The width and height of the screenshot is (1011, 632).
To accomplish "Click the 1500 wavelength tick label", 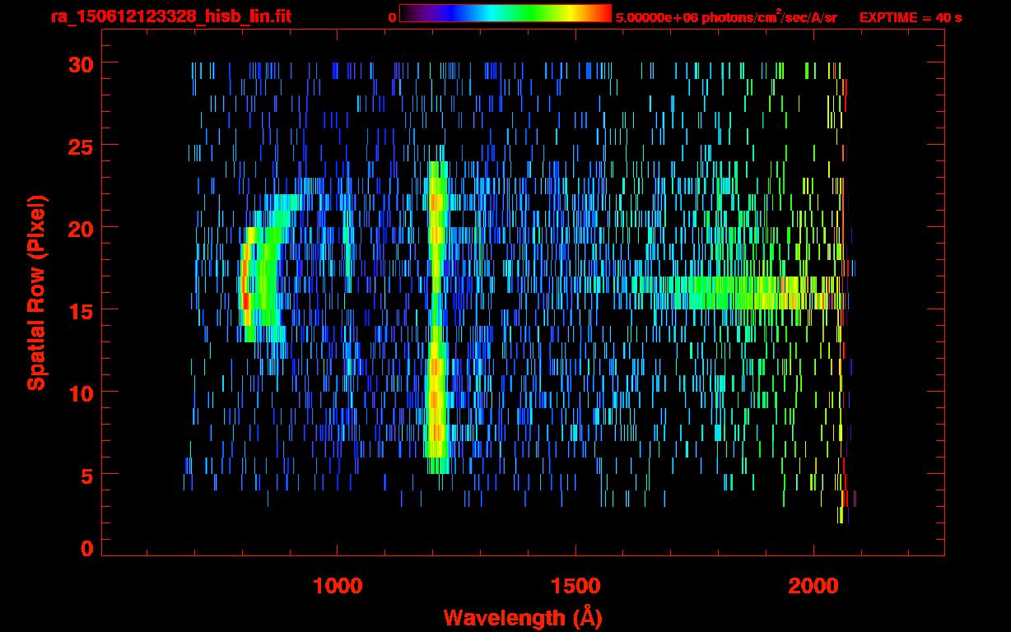I will [575, 586].
